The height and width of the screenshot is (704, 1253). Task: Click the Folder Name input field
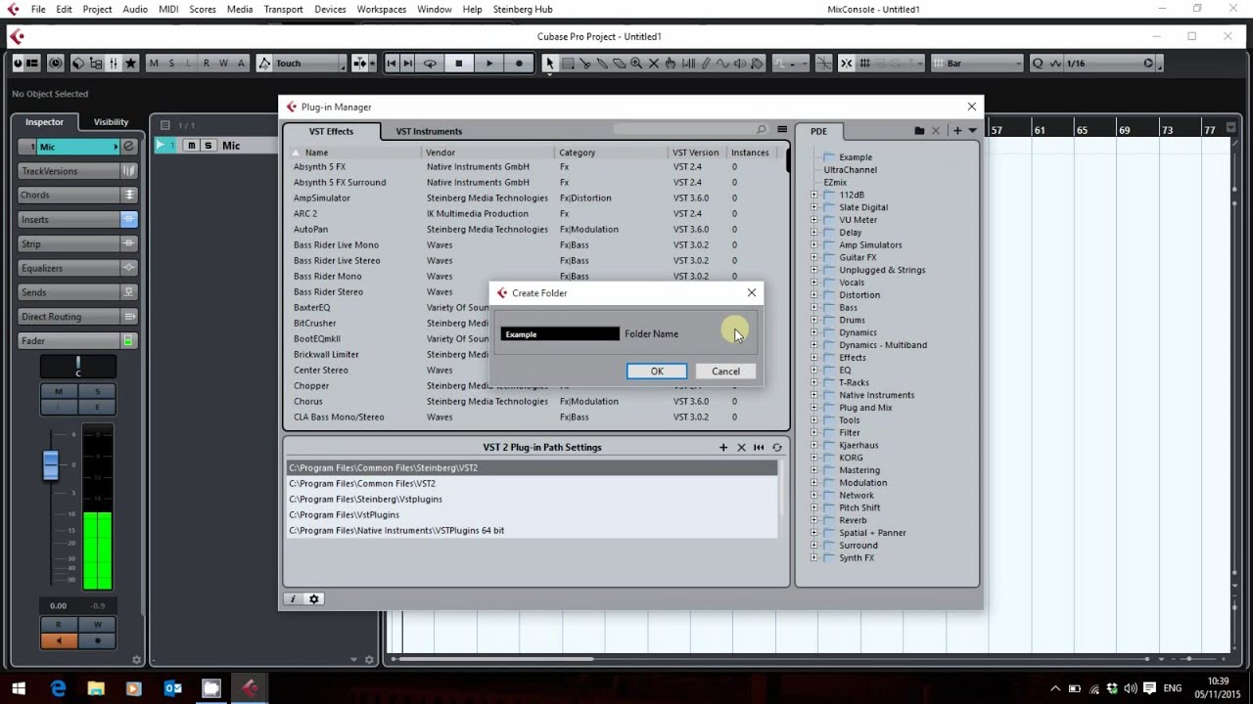tap(560, 334)
